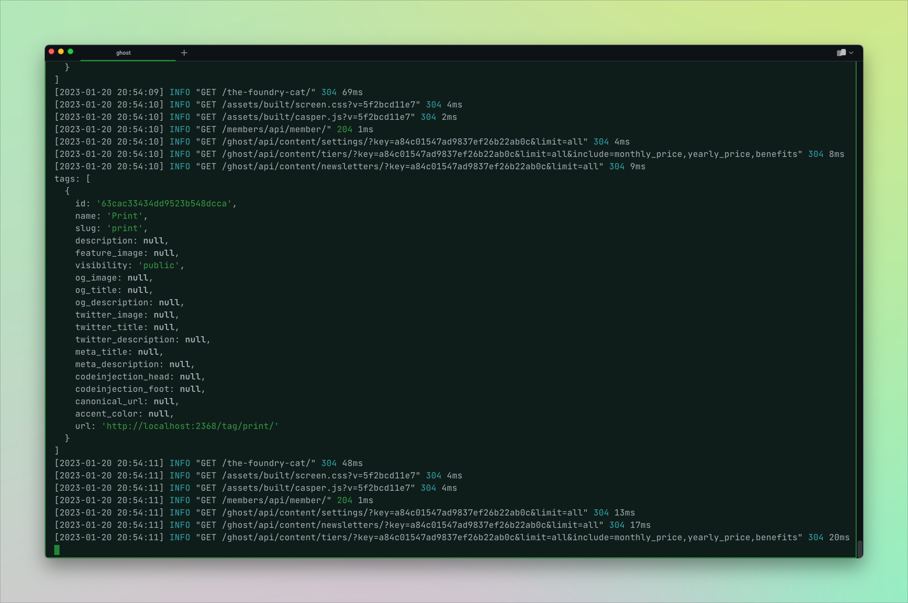908x603 pixels.
Task: Click the timestamp of the 20:54:09 log entry
Action: [x=109, y=92]
